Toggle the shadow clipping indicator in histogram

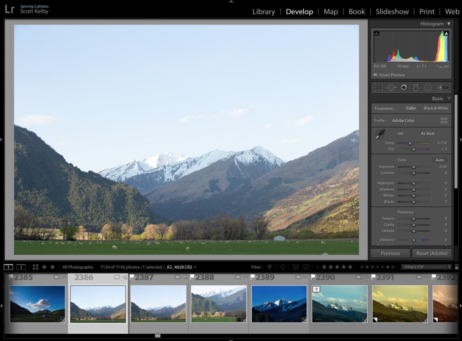[x=376, y=33]
